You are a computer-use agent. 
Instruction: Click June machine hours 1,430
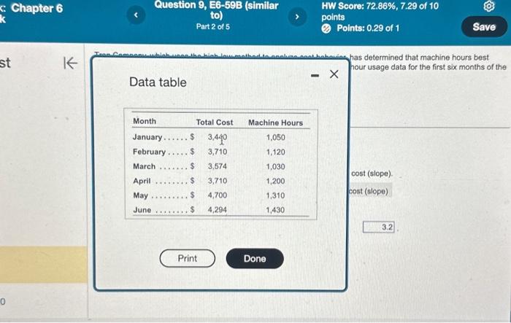click(x=276, y=210)
